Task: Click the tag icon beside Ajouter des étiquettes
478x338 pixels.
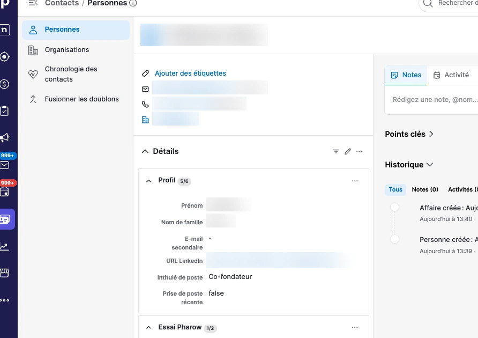Action: click(145, 74)
